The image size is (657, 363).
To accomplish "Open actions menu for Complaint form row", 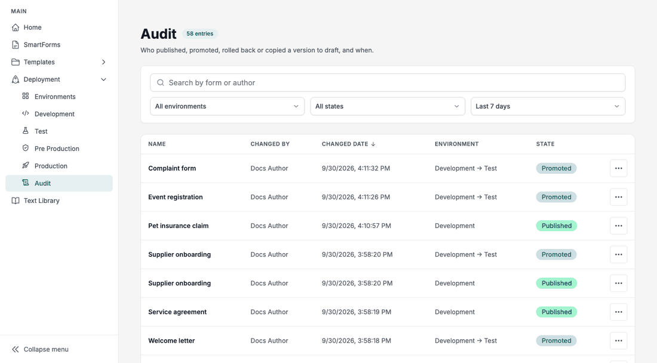I will coord(618,168).
